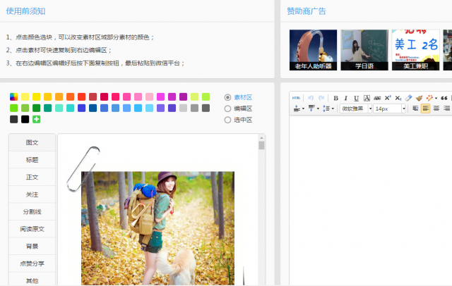Click the eraser clear-format icon
The width and height of the screenshot is (452, 286).
tap(408, 98)
